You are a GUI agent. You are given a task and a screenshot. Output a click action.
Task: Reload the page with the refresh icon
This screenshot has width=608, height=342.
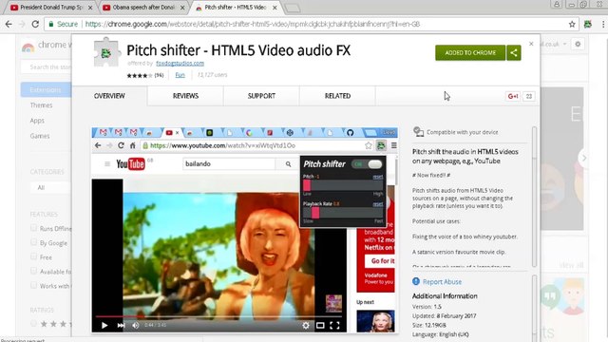[35, 24]
